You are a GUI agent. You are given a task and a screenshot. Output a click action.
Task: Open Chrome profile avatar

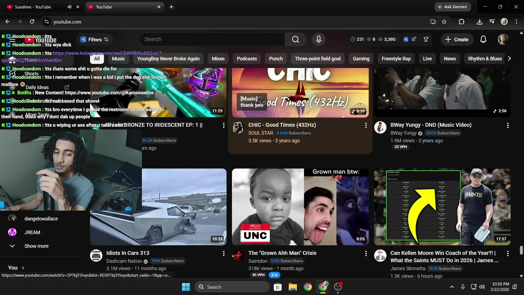pyautogui.click(x=504, y=22)
